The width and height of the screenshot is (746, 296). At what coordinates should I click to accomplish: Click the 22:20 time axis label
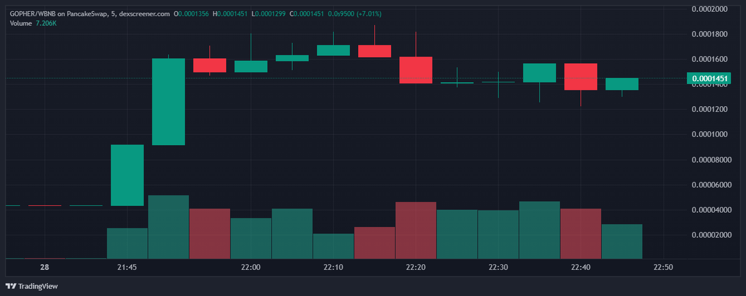pos(415,267)
